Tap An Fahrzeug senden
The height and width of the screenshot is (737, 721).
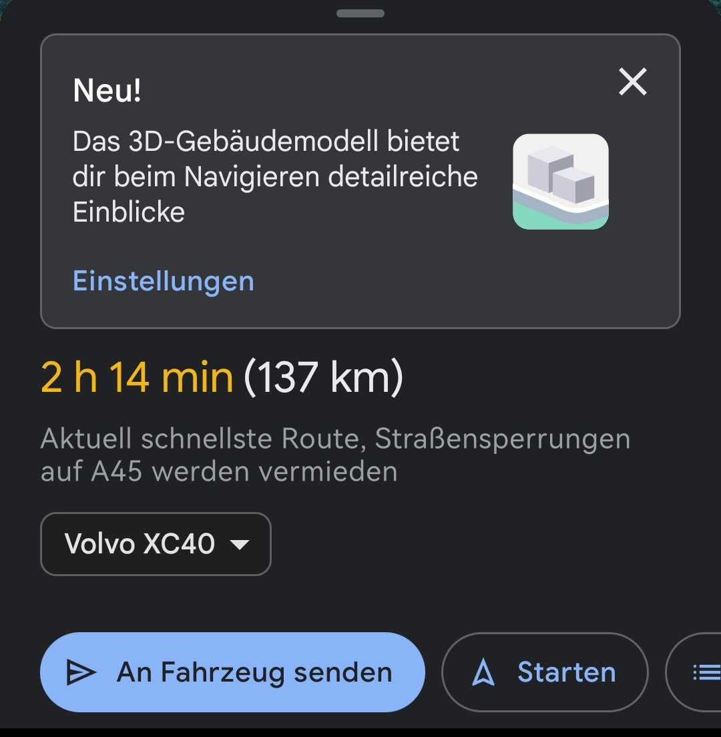tap(234, 672)
